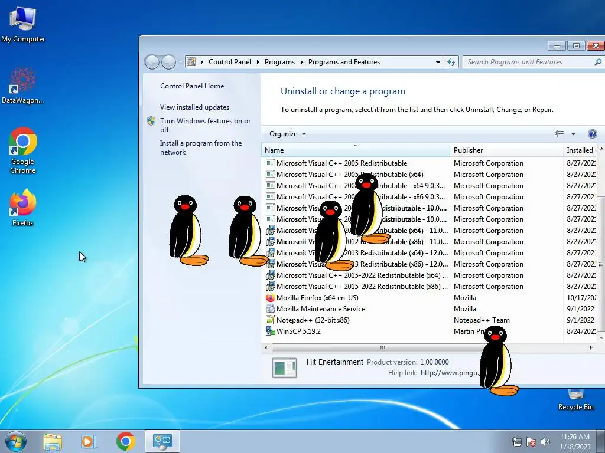
Task: Open the Recycle Bin
Action: (x=575, y=400)
